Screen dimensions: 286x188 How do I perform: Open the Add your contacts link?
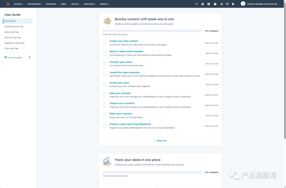[x=120, y=93]
